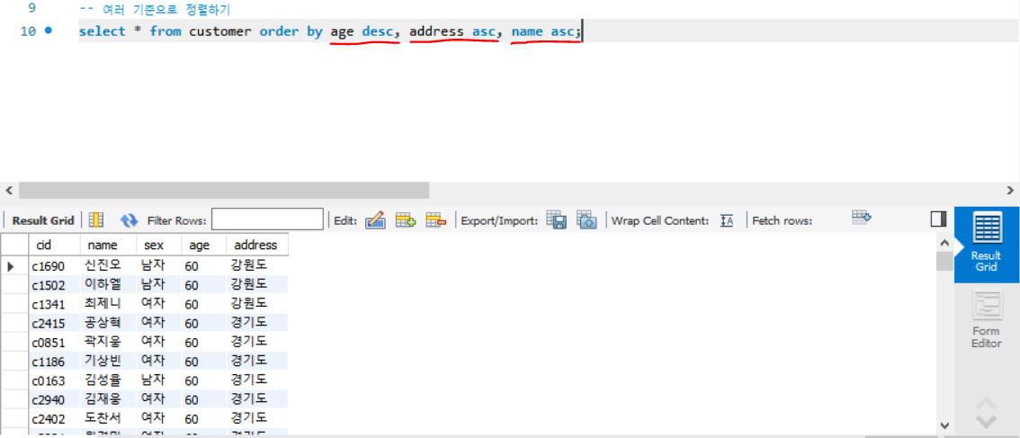Select the name cell 김재웅
The width and height of the screenshot is (1020, 438).
coord(108,398)
